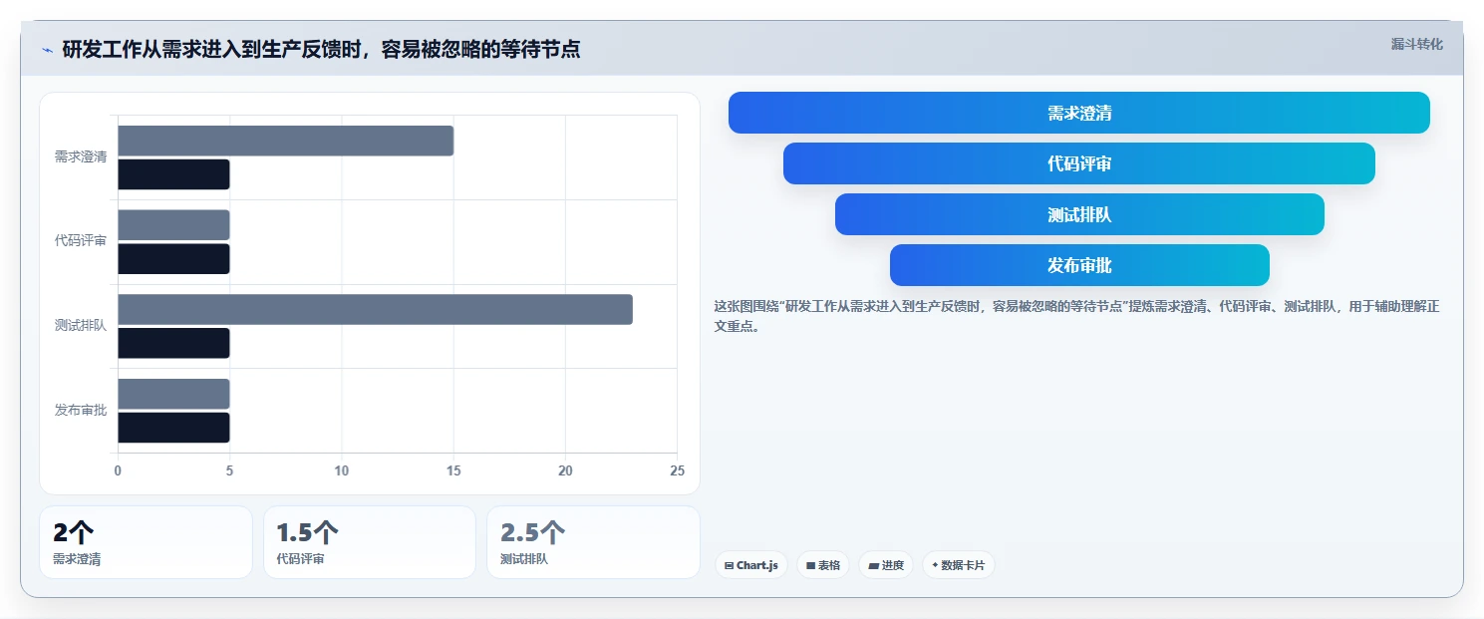Click the dark 发布审批 bar in chart

pos(174,428)
